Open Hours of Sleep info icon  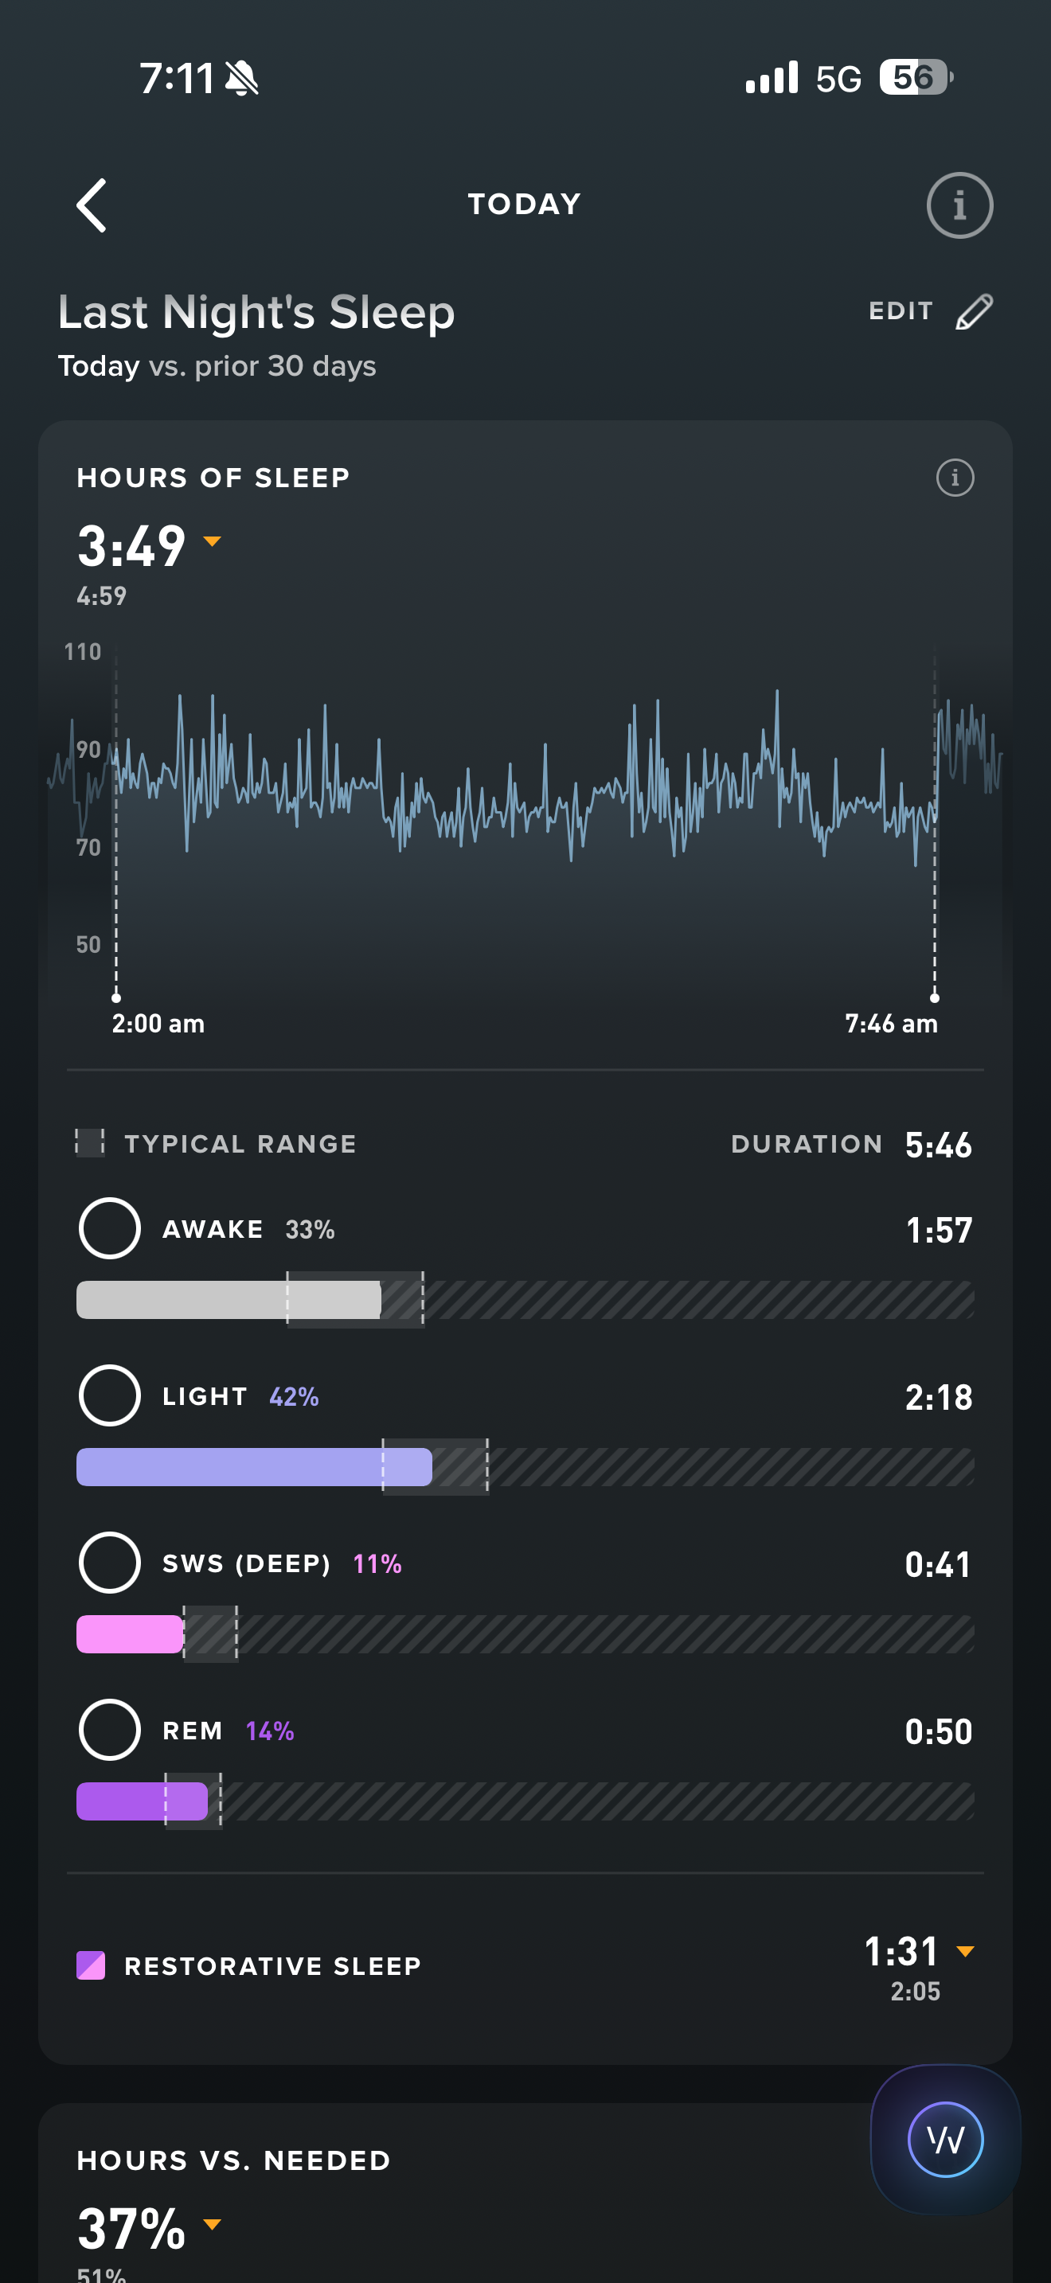[x=955, y=478]
